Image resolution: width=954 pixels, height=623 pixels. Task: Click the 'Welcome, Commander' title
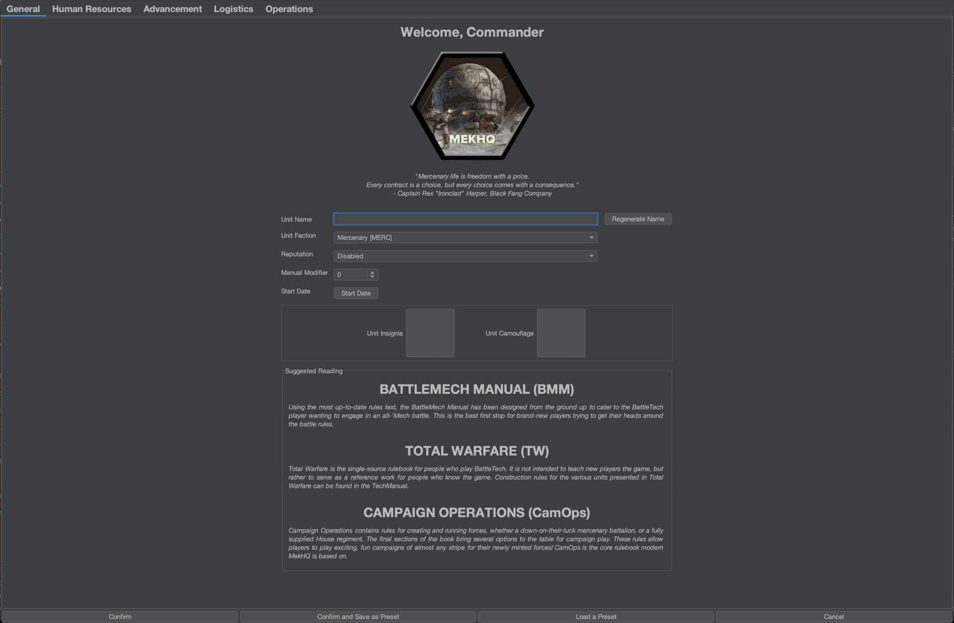[x=472, y=32]
